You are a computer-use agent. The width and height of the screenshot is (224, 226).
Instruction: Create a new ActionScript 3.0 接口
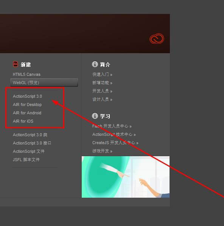coord(32,143)
